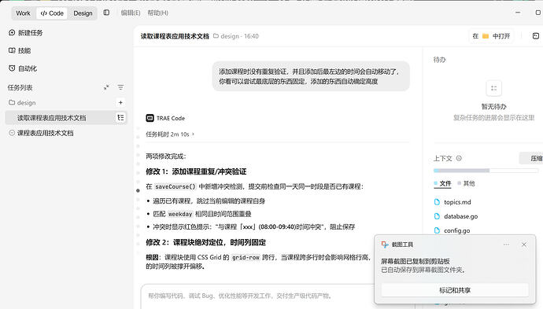Click the context usage progress bar

(486, 171)
